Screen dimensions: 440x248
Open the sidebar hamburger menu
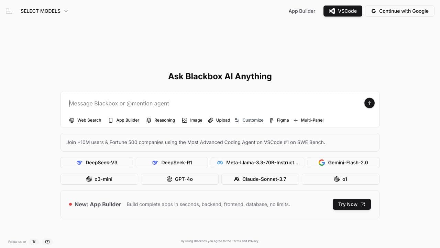(9, 11)
